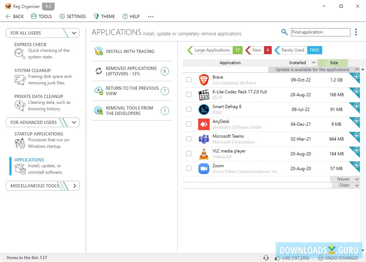Tick the checkbox for Smart Defrag 8

click(x=189, y=109)
